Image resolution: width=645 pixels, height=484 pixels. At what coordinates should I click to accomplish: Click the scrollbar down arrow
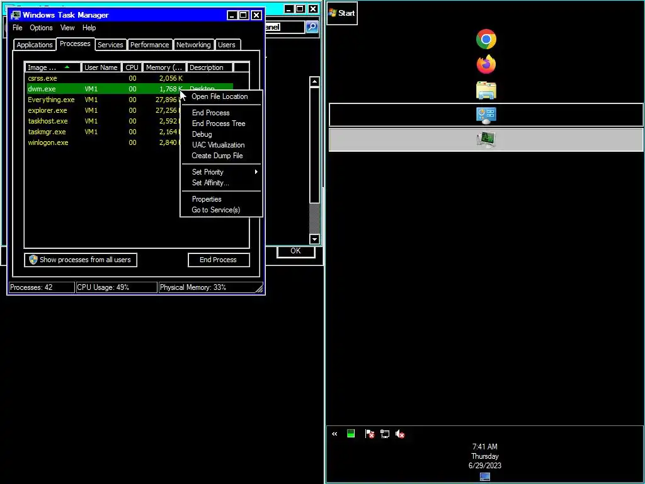tap(315, 239)
